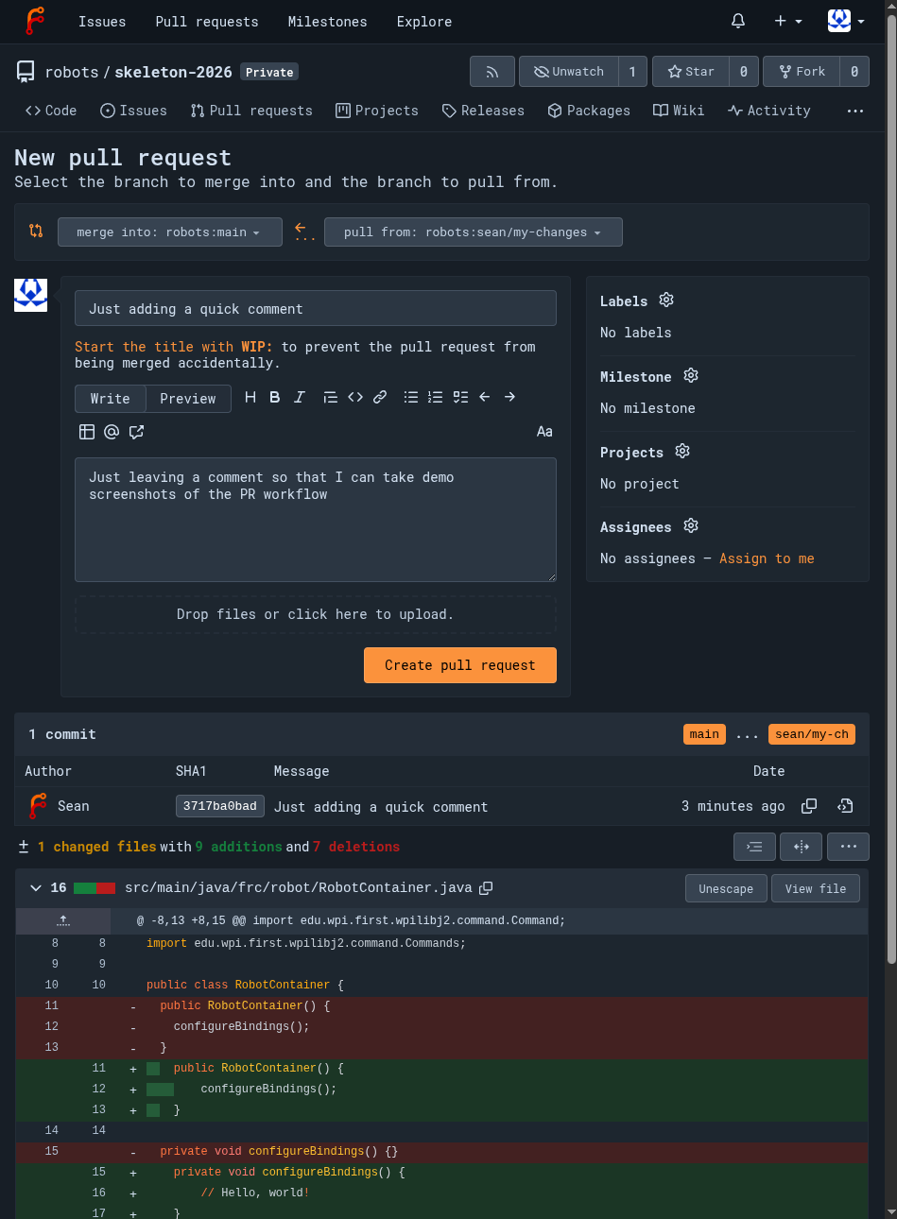Click the indent right arrow icon
The image size is (897, 1219).
509,397
